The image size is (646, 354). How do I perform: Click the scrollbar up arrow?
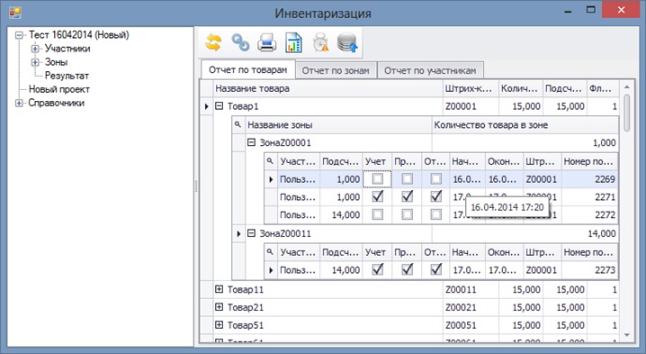click(x=626, y=86)
